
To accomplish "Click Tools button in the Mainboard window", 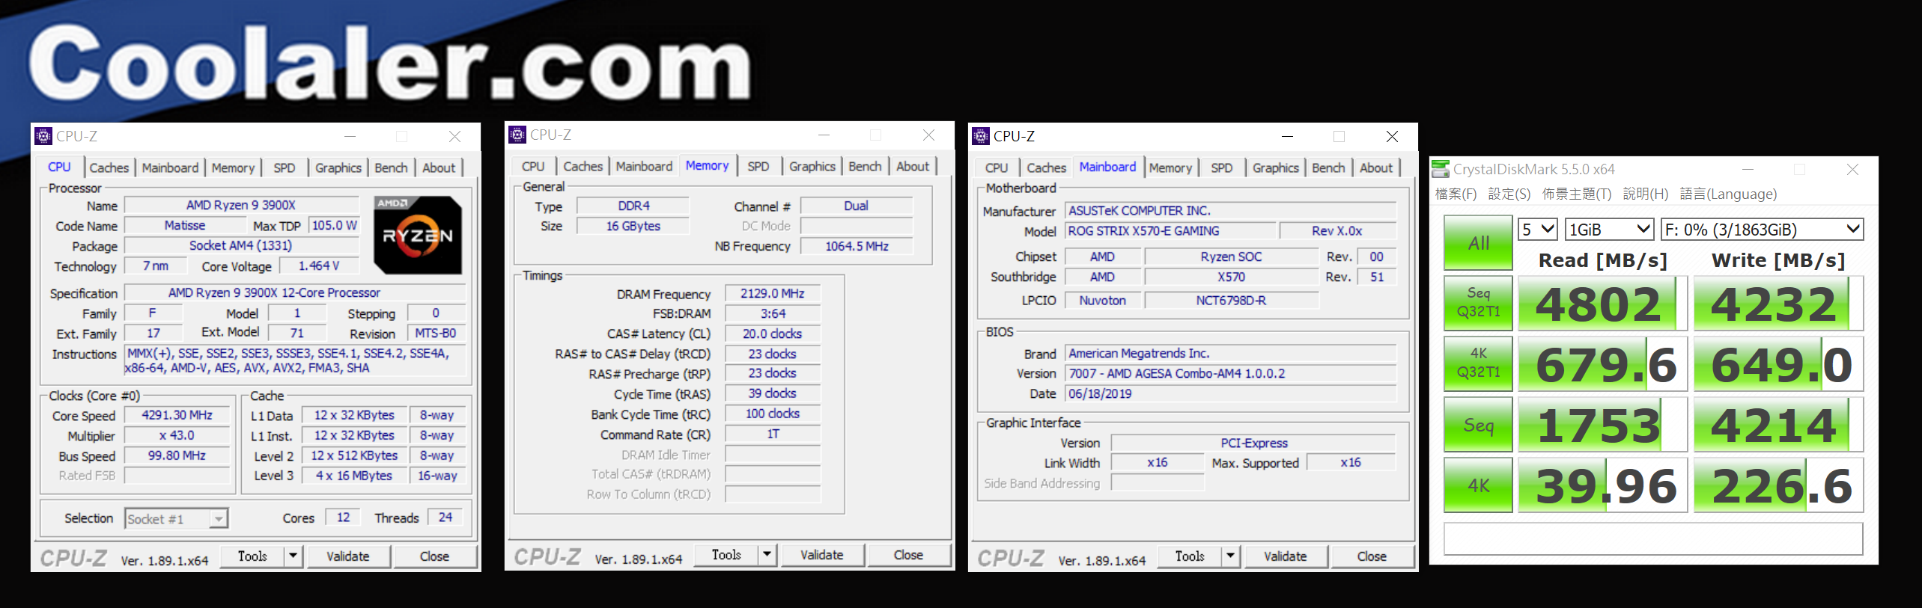I will coord(1190,556).
